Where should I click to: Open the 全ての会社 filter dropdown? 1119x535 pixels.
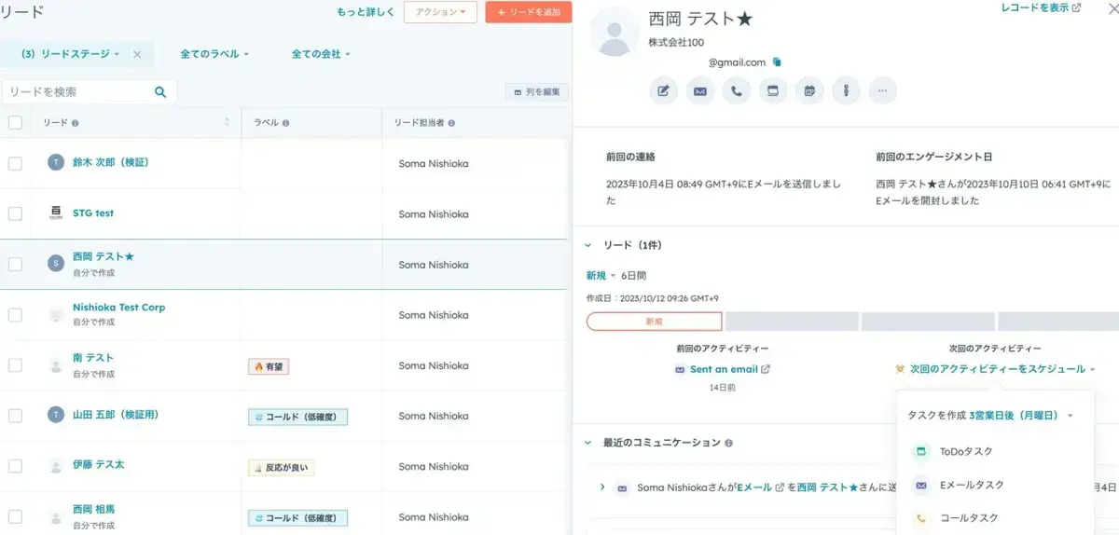click(x=321, y=54)
